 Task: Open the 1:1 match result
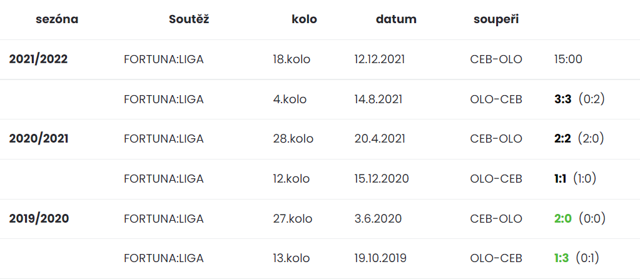point(560,179)
